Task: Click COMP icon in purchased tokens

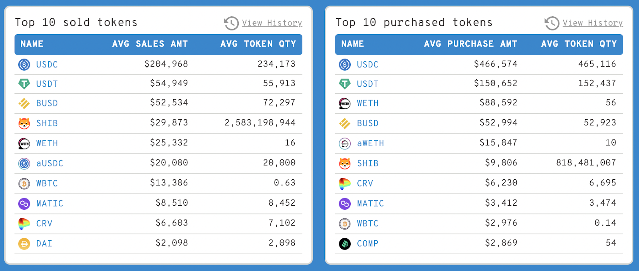Action: coord(345,244)
